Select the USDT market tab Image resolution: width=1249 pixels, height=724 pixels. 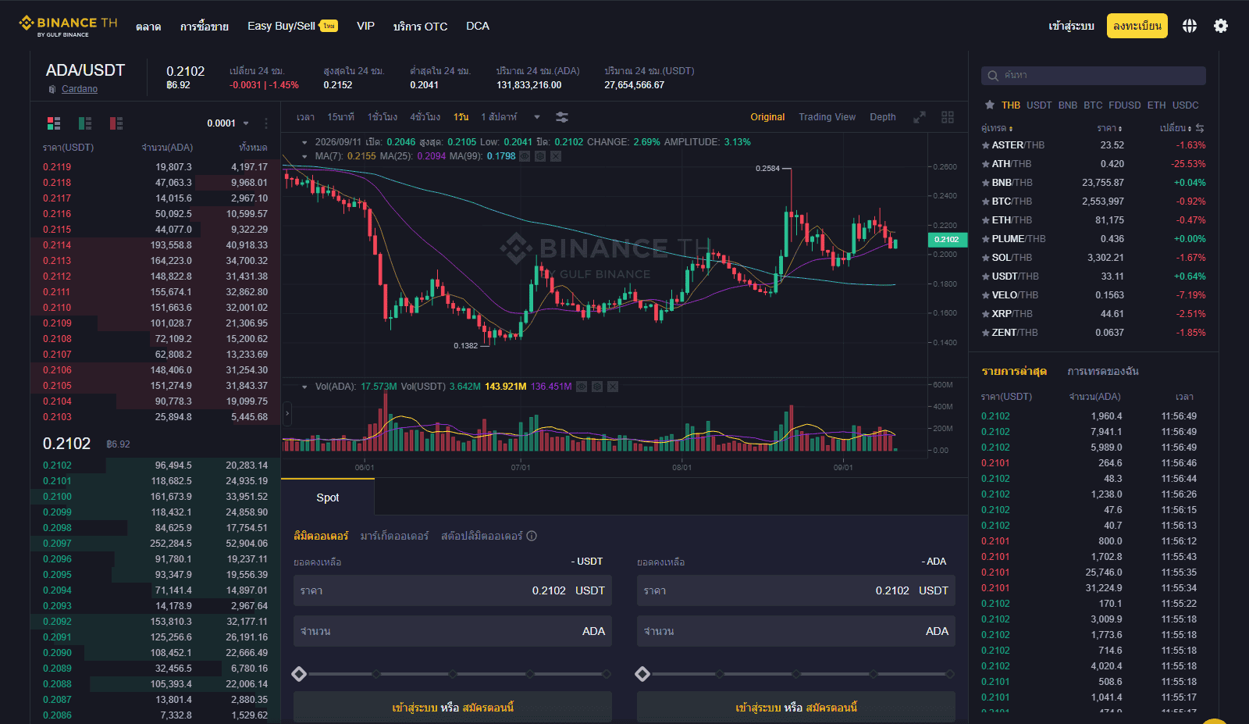[x=1039, y=105]
